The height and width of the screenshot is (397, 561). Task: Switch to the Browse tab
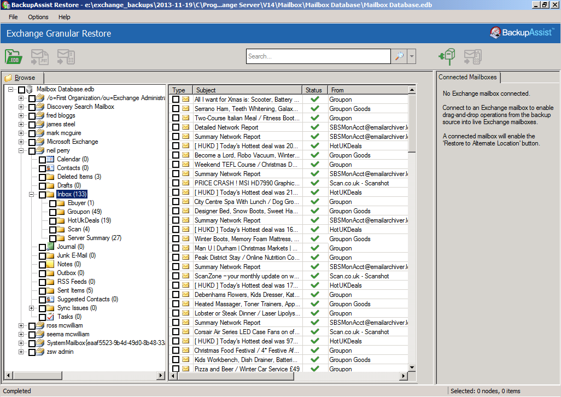pyautogui.click(x=23, y=78)
